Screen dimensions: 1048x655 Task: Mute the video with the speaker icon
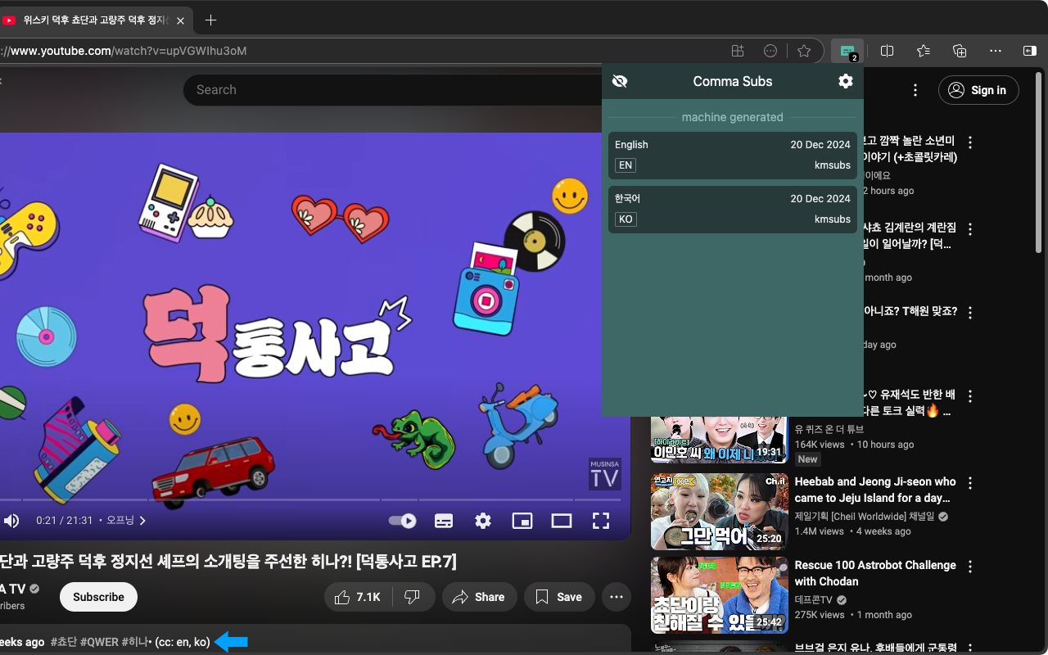pyautogui.click(x=11, y=521)
